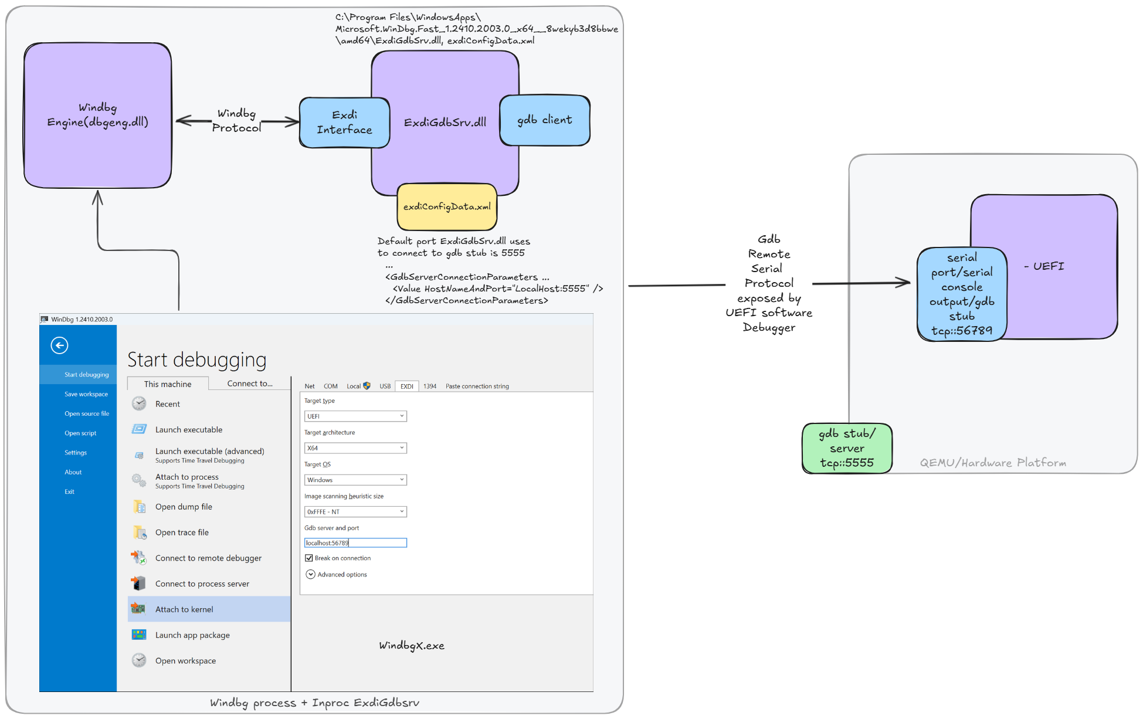Image resolution: width=1143 pixels, height=719 pixels.
Task: Choose Open trace file text
Action: click(x=182, y=533)
